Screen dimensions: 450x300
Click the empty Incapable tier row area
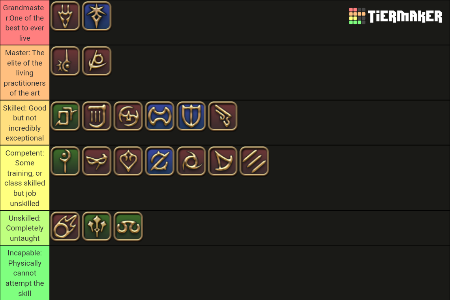249,273
